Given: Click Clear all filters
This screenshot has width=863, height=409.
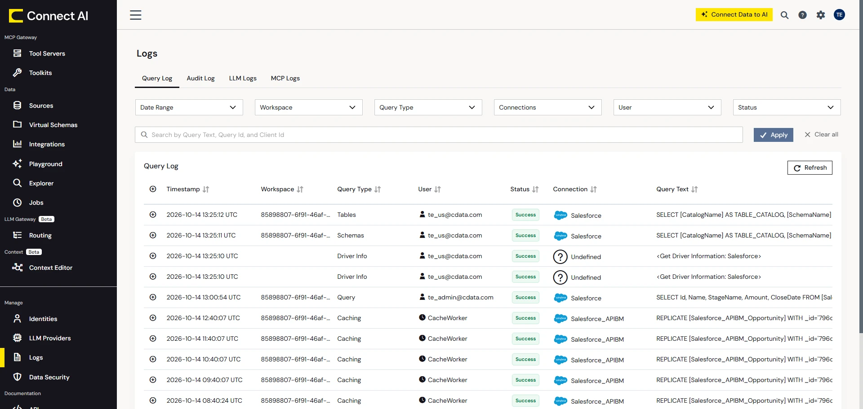Looking at the screenshot, I should pyautogui.click(x=821, y=134).
